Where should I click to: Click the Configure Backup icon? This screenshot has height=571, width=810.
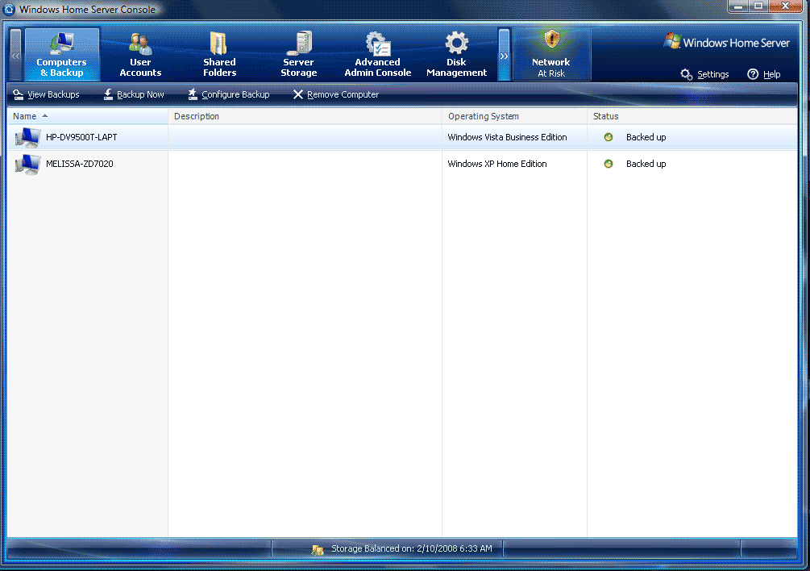click(x=193, y=94)
